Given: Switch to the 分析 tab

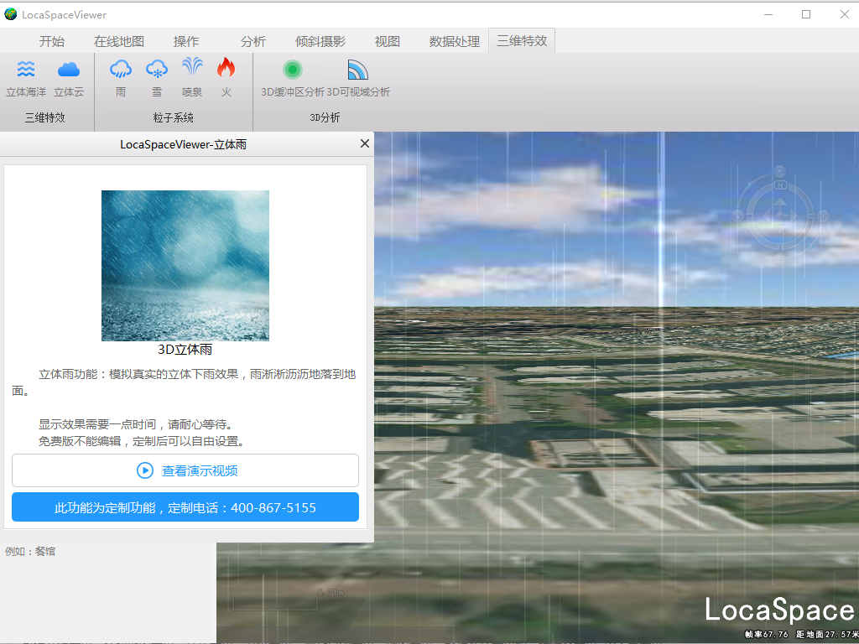Looking at the screenshot, I should 253,41.
